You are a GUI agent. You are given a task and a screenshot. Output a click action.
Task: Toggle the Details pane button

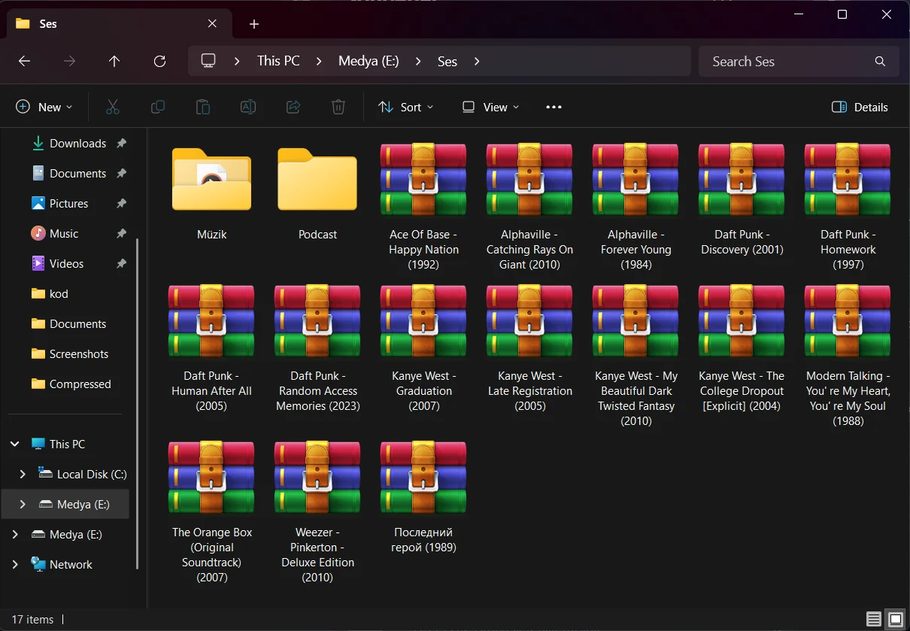click(860, 107)
